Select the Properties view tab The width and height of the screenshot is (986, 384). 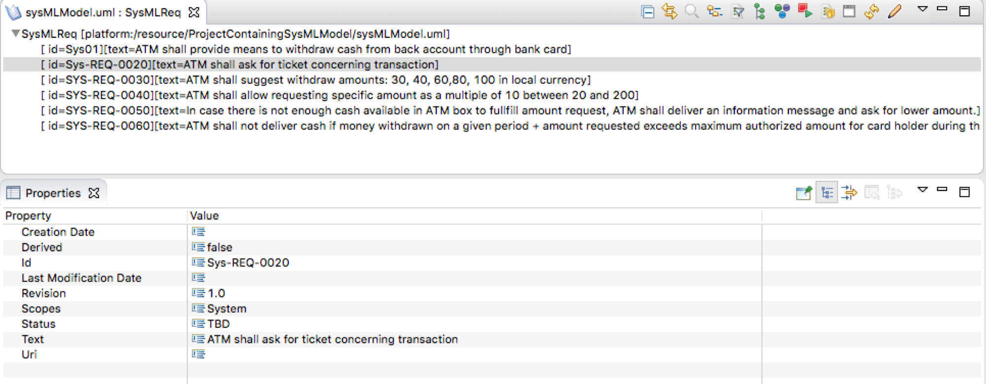(53, 193)
